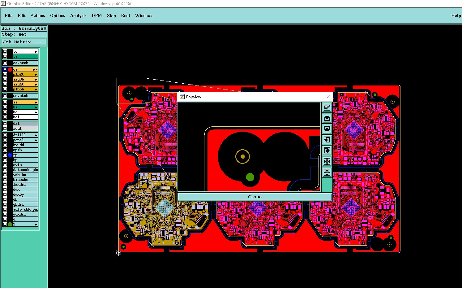
Task: Click the hand marker on the 'to' layer
Action: pyautogui.click(x=36, y=51)
